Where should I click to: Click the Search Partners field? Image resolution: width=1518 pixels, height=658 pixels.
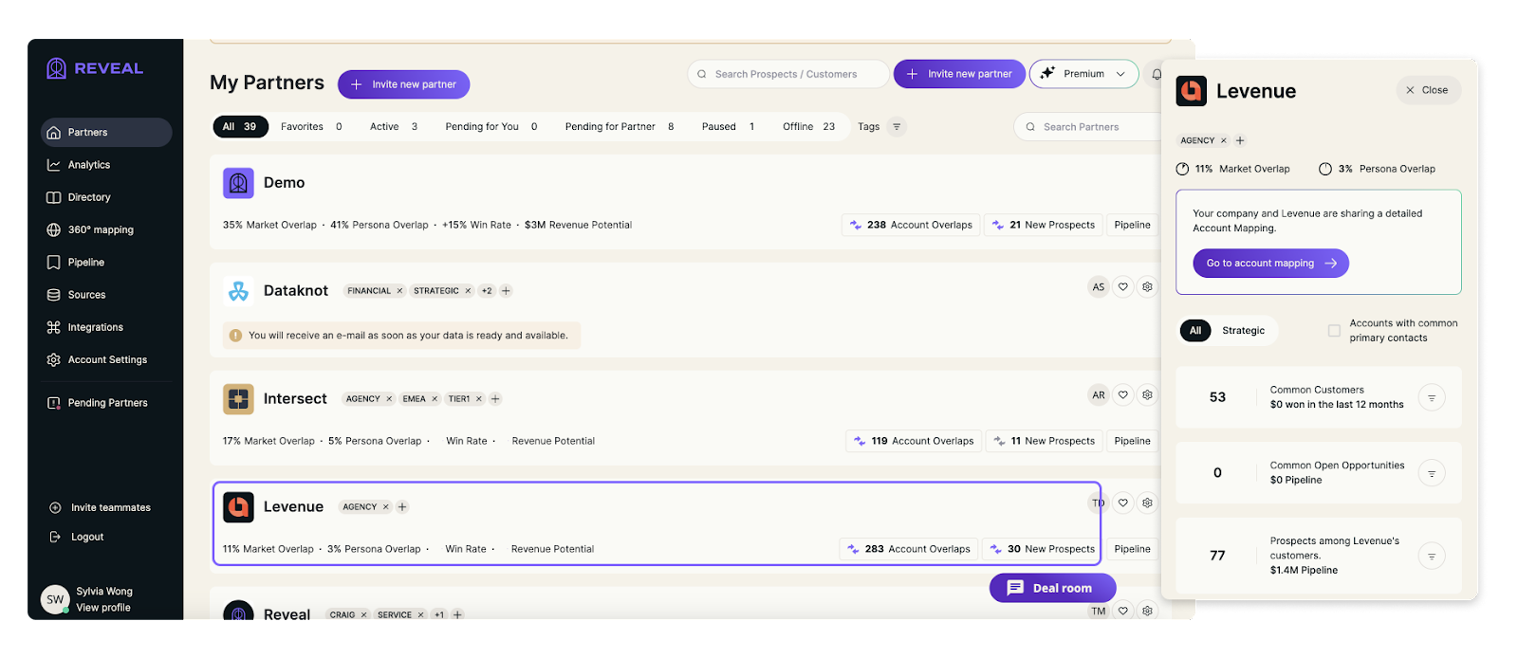coord(1087,127)
